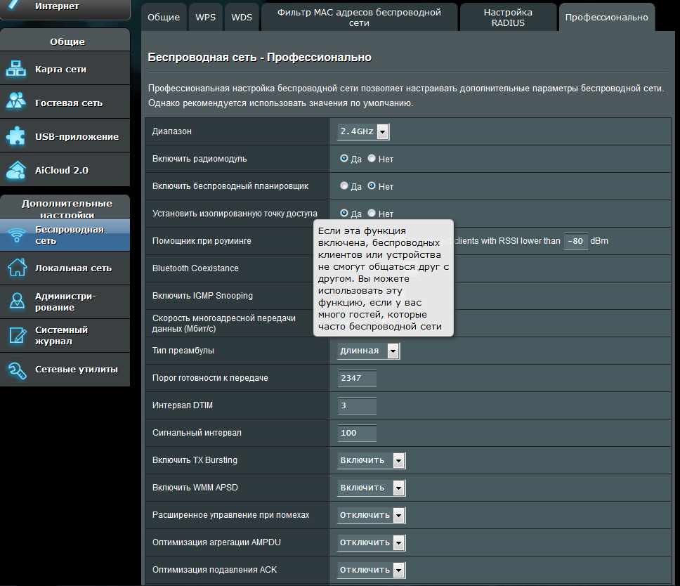The width and height of the screenshot is (680, 586).
Task: Select Да for Включить беспроводный планировщик
Action: point(344,185)
